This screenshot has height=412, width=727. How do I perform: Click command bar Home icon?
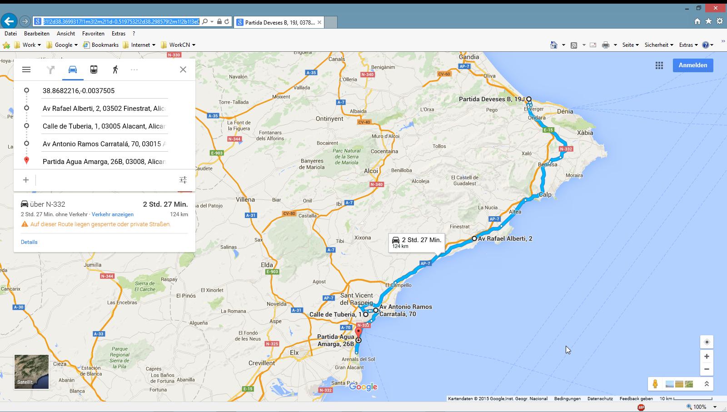[x=553, y=45]
